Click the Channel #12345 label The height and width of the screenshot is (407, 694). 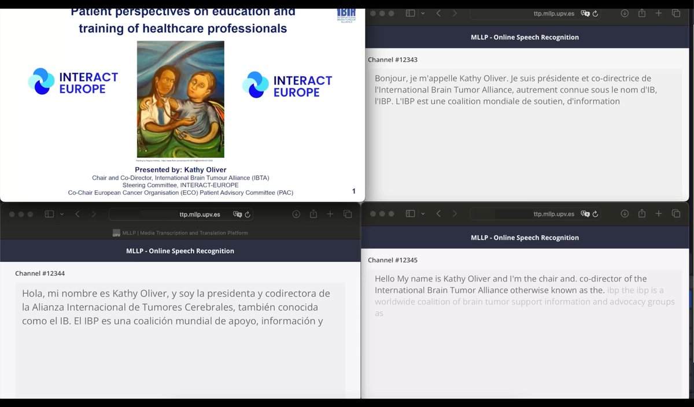pos(393,260)
